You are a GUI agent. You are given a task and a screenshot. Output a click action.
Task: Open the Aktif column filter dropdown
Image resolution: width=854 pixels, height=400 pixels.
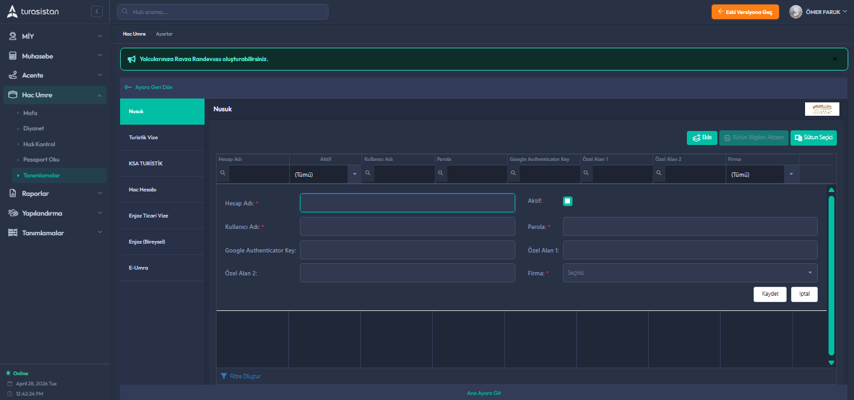[355, 174]
